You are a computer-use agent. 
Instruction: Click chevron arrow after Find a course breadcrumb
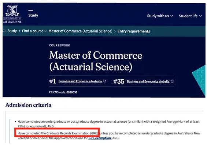coord(46,31)
